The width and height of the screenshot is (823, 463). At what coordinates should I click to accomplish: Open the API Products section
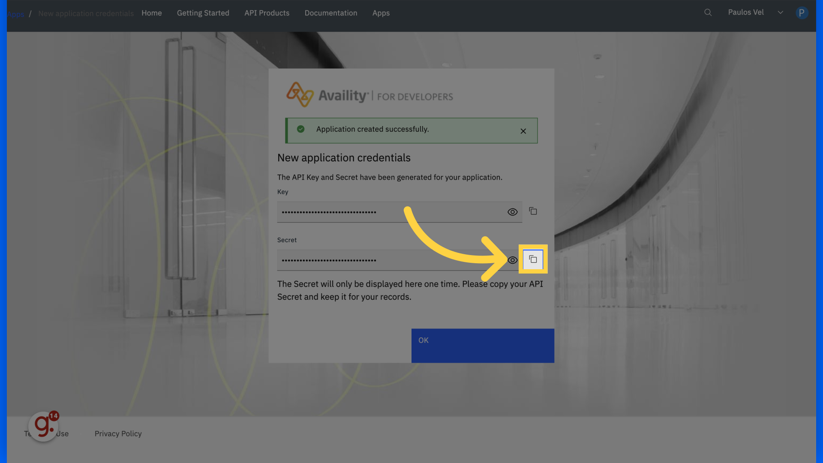267,13
